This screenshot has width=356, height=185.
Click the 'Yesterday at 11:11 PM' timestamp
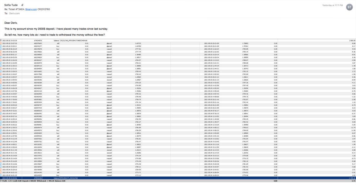pos(332,5)
